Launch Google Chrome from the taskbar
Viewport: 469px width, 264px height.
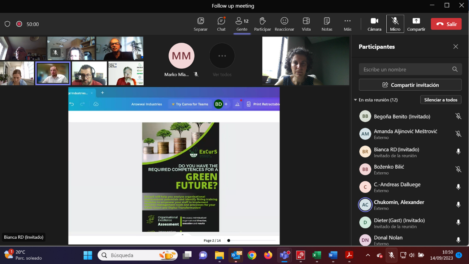click(252, 255)
